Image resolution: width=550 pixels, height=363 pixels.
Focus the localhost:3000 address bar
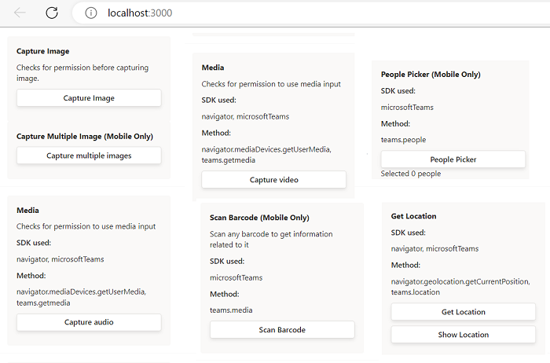point(236,13)
